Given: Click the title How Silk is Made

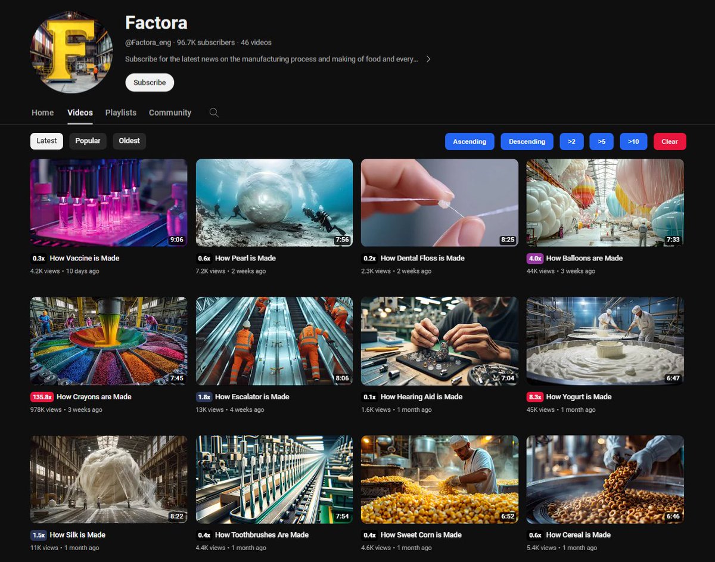Looking at the screenshot, I should point(77,535).
